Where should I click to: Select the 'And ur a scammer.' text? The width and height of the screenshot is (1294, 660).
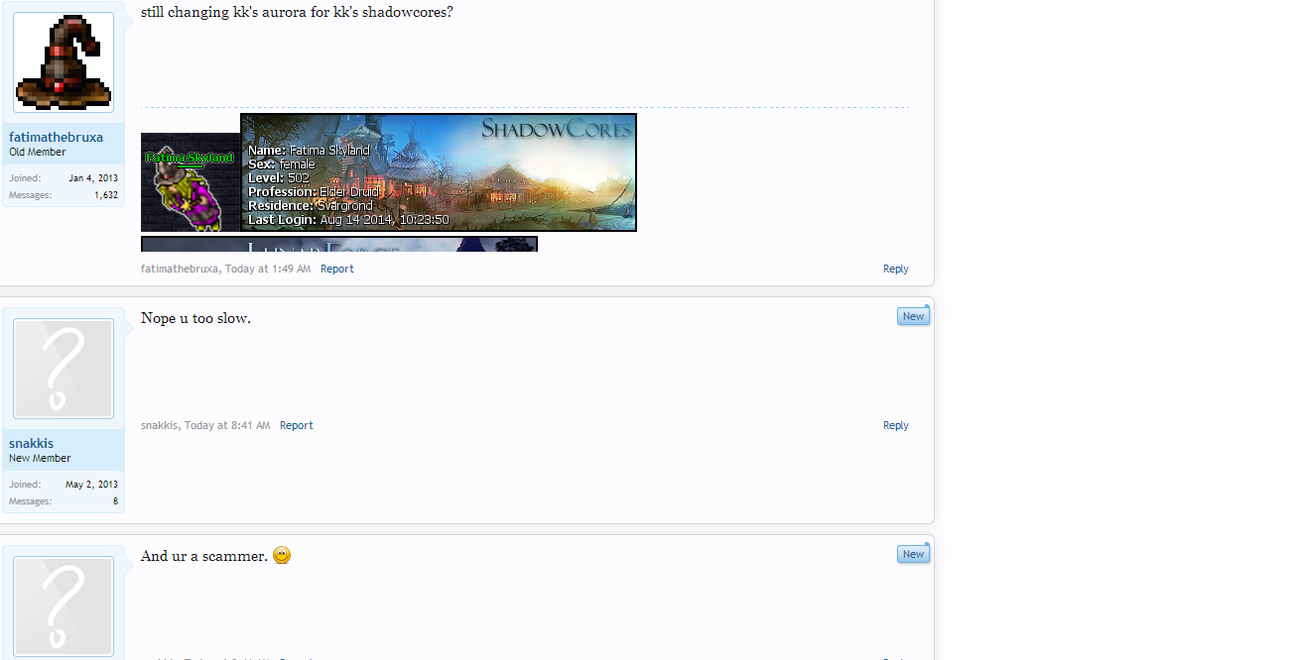[204, 556]
